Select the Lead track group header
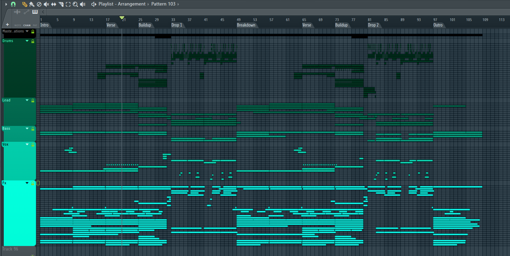 pos(19,111)
